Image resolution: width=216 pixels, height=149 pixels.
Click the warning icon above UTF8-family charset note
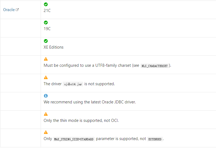coord(46,59)
